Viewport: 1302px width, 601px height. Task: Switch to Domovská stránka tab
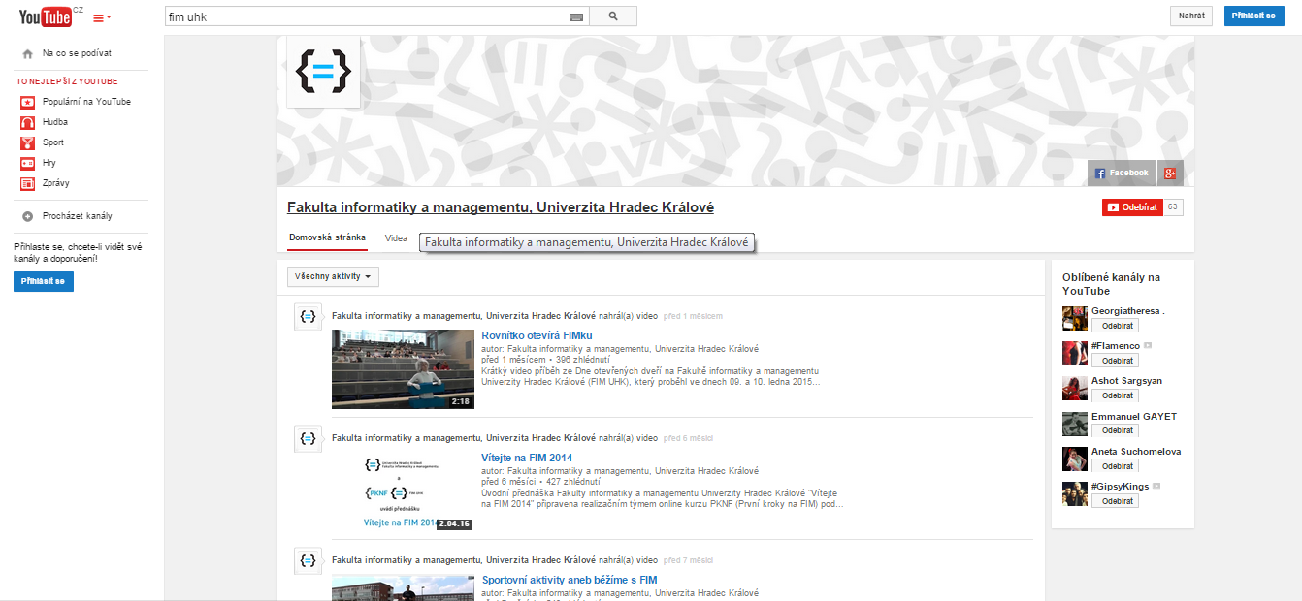328,237
